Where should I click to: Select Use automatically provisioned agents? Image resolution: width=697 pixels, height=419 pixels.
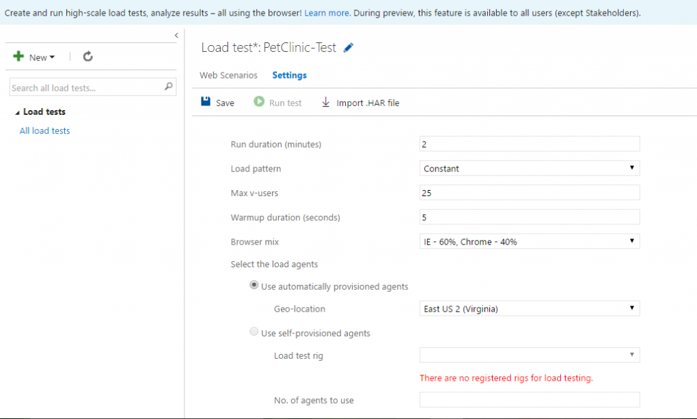tap(254, 284)
